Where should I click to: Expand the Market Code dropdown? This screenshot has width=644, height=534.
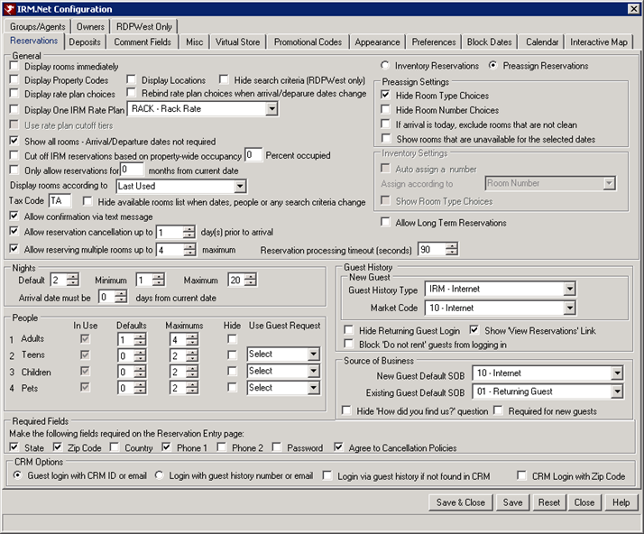click(569, 308)
